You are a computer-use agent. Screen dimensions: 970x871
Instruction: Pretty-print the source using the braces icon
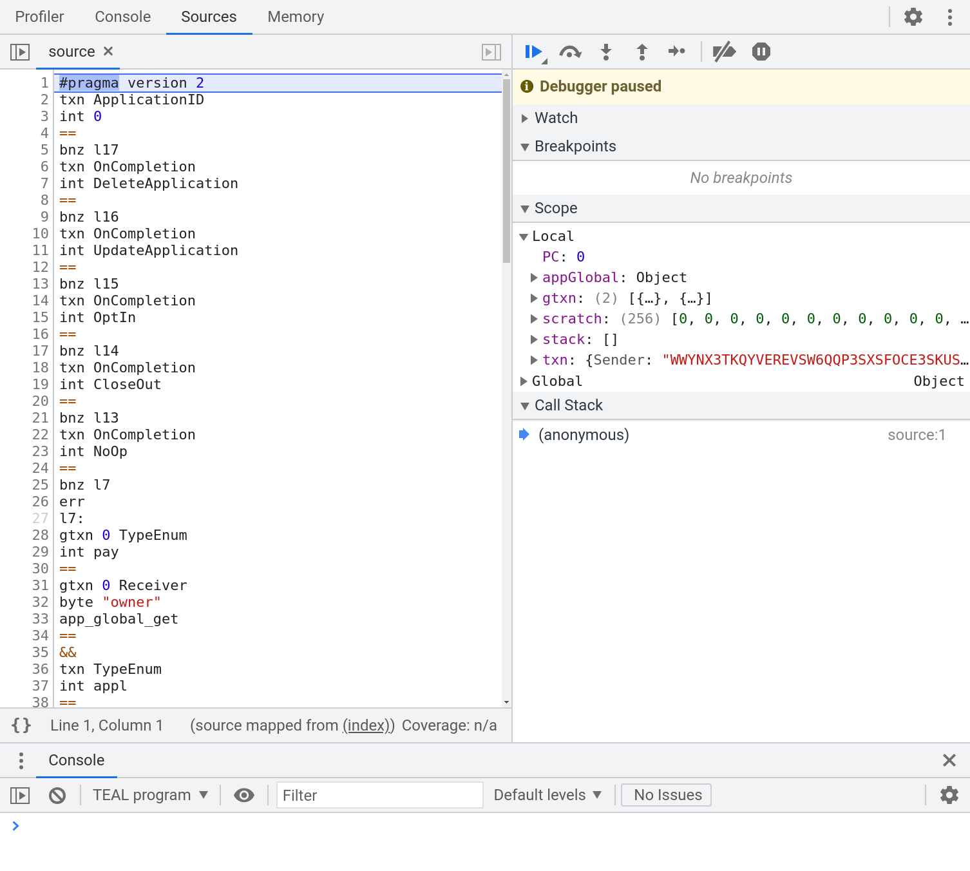point(21,725)
